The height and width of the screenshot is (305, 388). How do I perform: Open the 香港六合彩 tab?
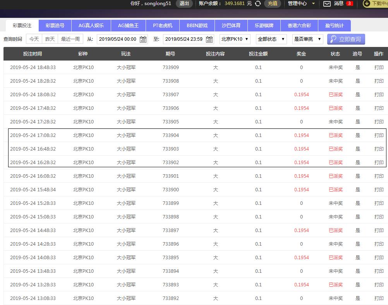tap(299, 26)
